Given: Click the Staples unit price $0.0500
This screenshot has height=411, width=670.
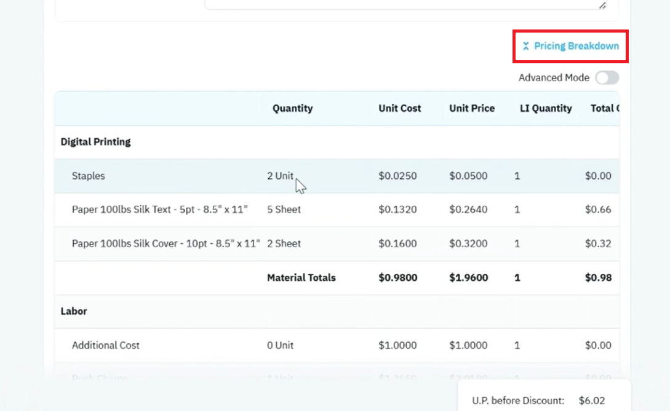Looking at the screenshot, I should pos(468,176).
